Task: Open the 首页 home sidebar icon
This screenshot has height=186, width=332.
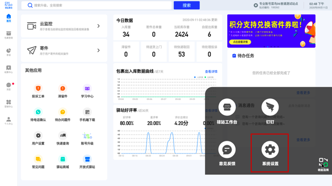Action: (x=8, y=17)
